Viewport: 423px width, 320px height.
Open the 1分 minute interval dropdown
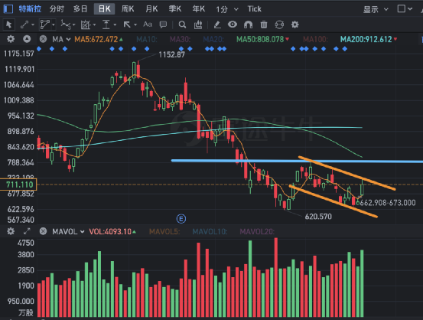click(227, 9)
